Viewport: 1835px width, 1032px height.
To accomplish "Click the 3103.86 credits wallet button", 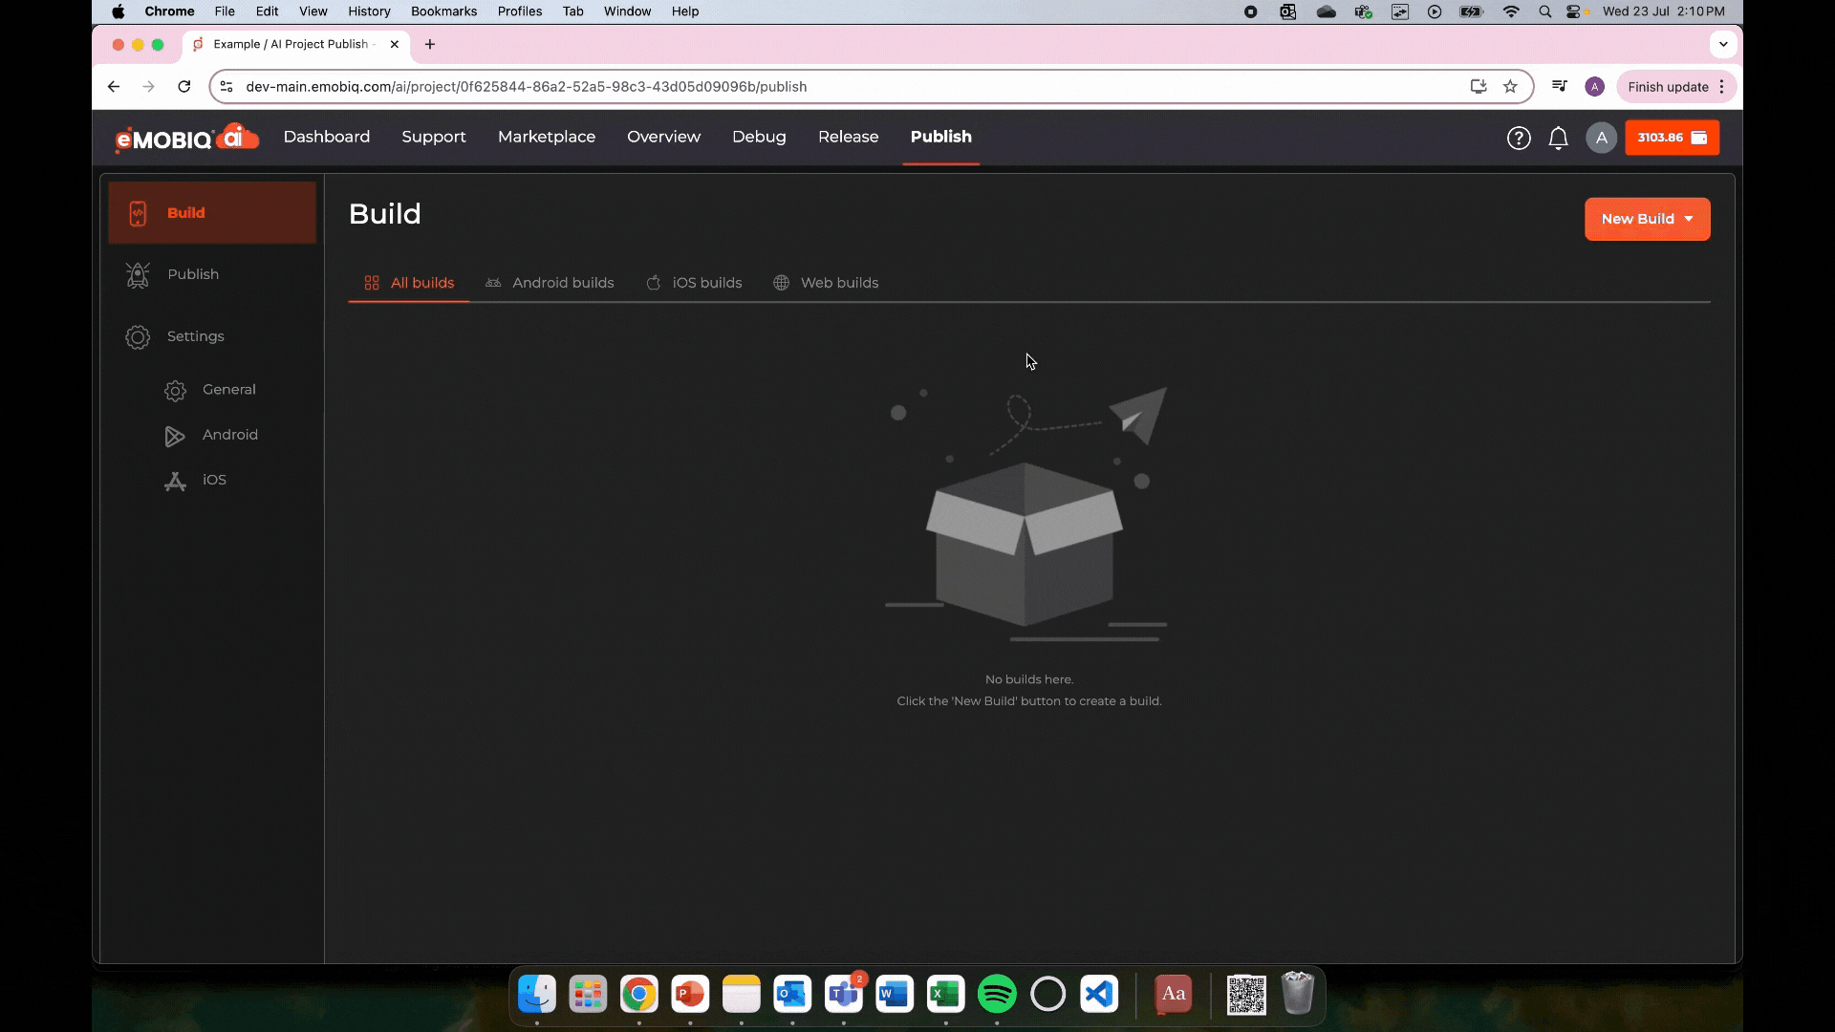I will [x=1672, y=138].
